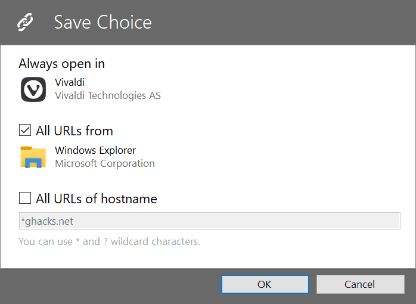
Task: Click the Windows Explorer folder icon
Action: [x=33, y=157]
